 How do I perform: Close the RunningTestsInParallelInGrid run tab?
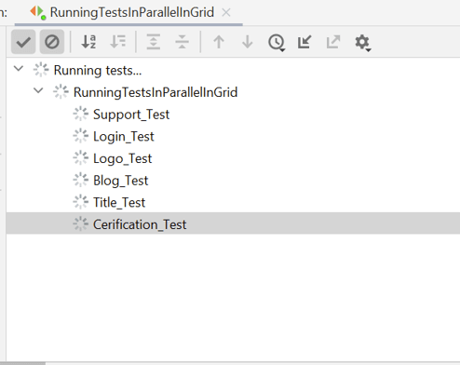point(226,13)
